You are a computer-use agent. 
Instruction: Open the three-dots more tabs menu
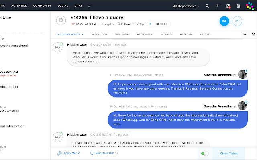246,34
